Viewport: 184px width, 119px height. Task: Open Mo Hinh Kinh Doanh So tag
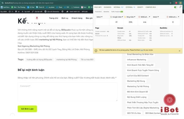coord(137,91)
